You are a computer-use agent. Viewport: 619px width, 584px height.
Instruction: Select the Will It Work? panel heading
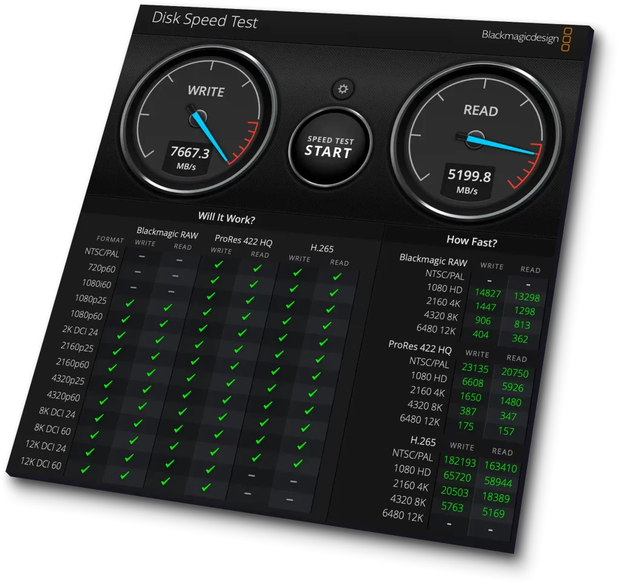[226, 217]
